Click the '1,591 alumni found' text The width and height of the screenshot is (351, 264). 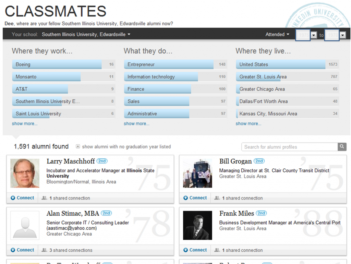(x=41, y=146)
